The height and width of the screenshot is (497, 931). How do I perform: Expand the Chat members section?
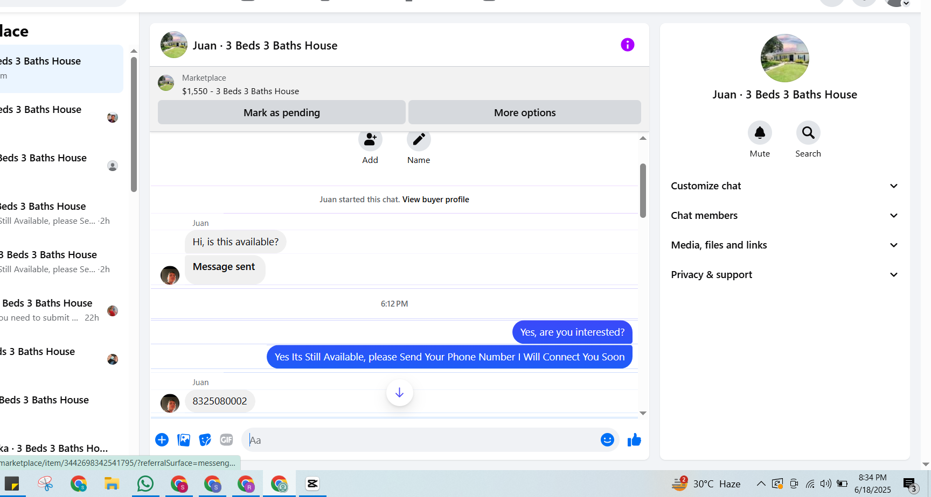click(x=784, y=216)
